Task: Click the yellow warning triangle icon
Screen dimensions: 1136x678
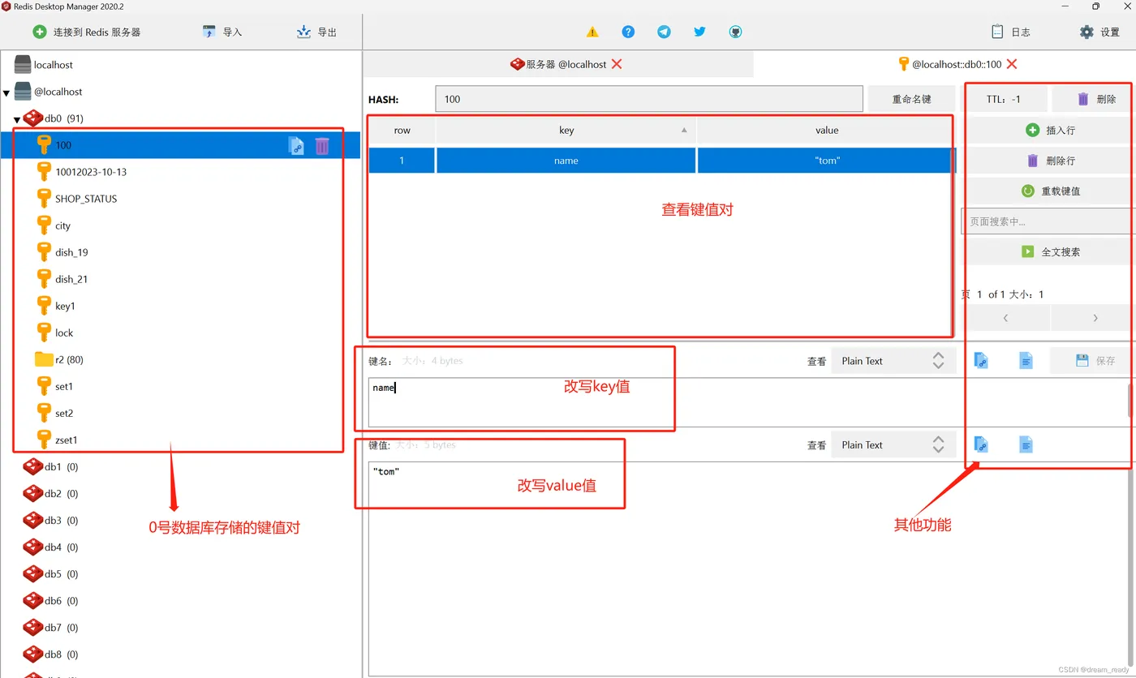Action: [592, 32]
